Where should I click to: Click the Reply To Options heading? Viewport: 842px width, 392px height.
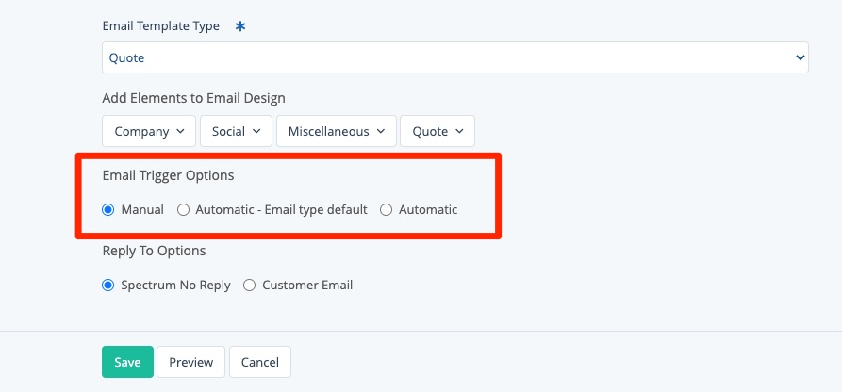pyautogui.click(x=154, y=251)
